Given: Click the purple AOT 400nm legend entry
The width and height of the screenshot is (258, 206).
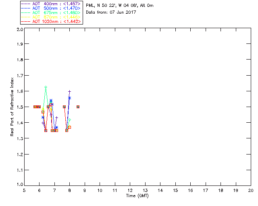Looking at the screenshot, I should click(51, 4).
